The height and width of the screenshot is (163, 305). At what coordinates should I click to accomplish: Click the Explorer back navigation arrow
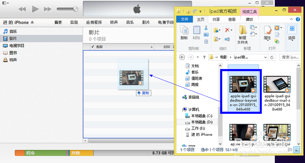point(182,57)
